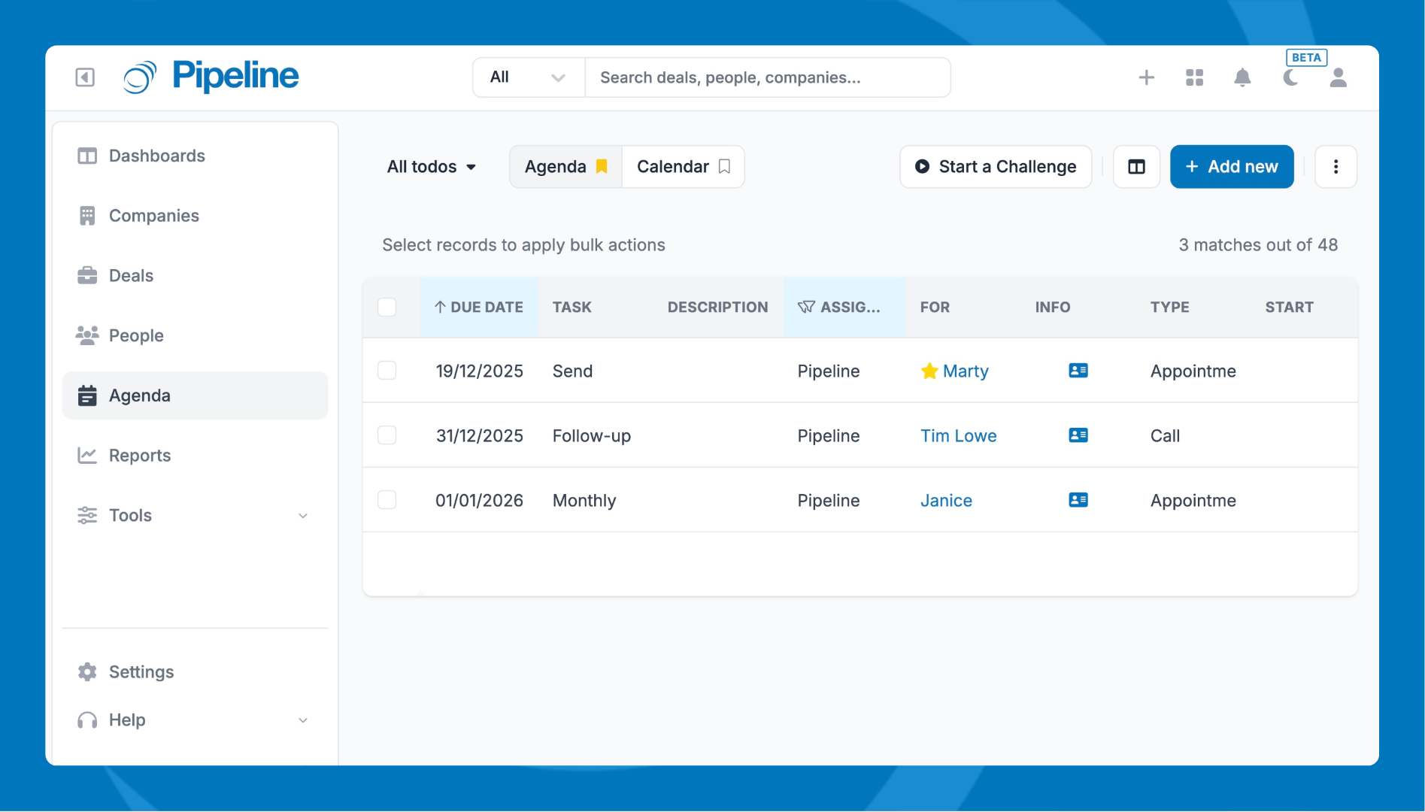
Task: Expand the All todos dropdown
Action: (431, 167)
